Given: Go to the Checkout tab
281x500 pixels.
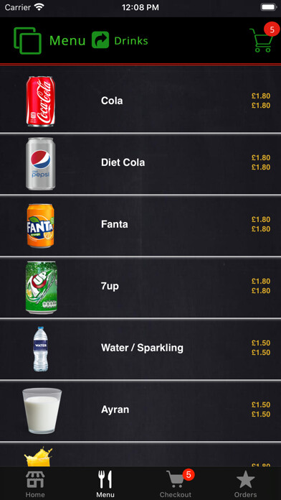Looking at the screenshot, I should (176, 483).
